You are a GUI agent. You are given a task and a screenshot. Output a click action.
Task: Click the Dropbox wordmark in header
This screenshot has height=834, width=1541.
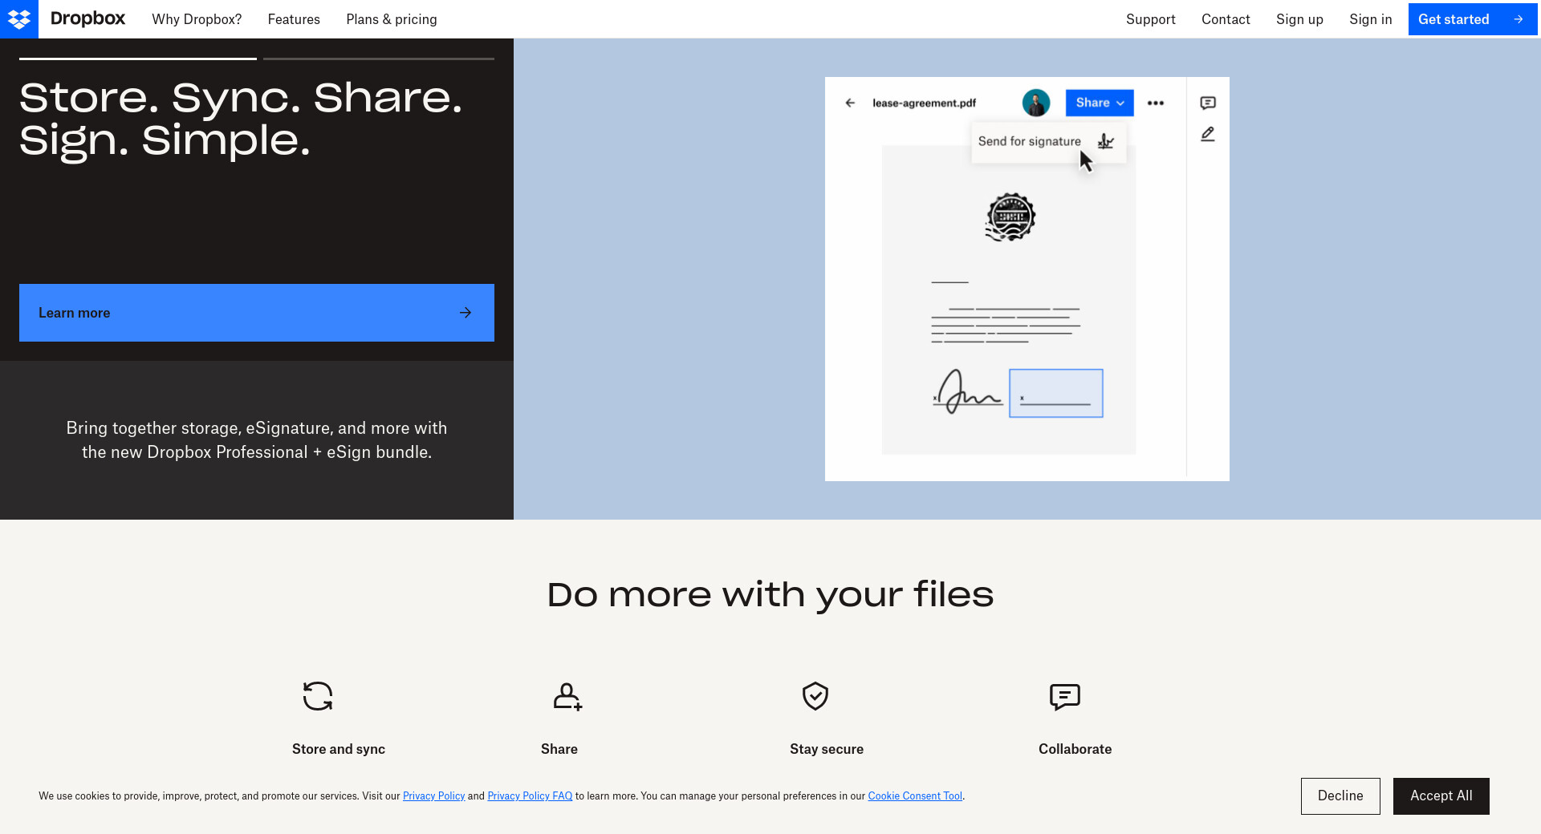coord(87,18)
